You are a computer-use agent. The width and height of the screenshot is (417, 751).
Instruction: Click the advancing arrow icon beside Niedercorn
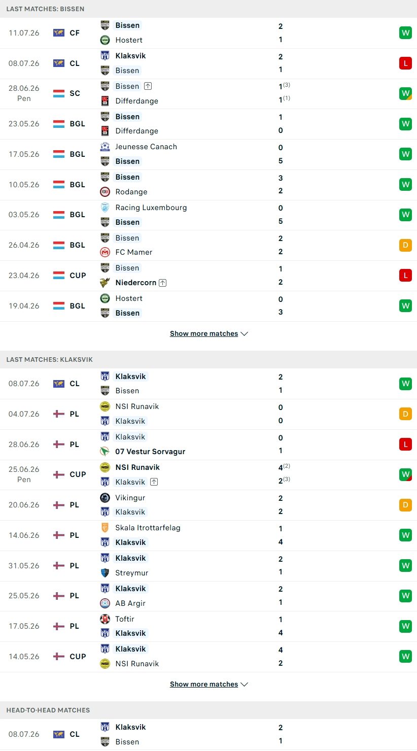(162, 283)
